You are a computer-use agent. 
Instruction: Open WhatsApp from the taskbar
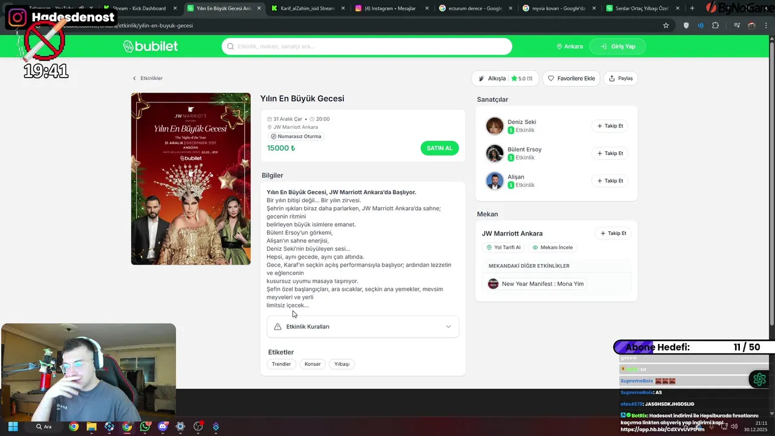click(145, 426)
